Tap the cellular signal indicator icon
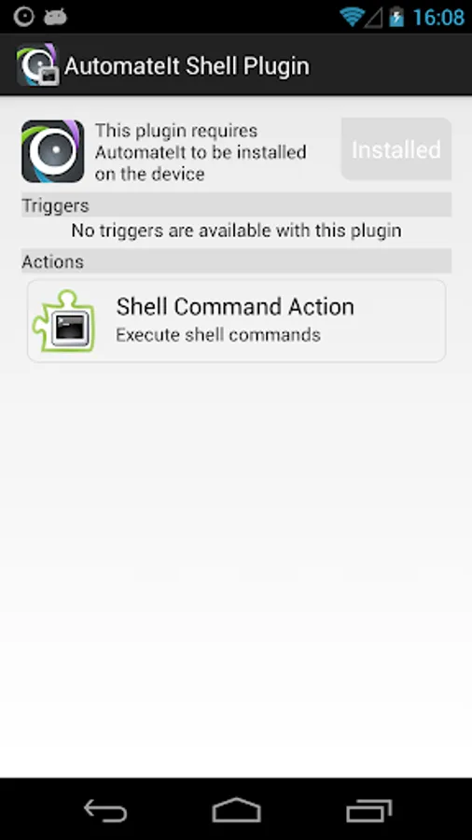Viewport: 472px width, 840px height. click(373, 18)
